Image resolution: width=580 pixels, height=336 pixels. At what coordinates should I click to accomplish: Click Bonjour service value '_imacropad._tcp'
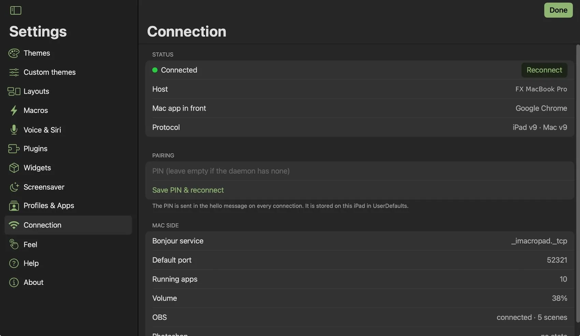pos(539,241)
